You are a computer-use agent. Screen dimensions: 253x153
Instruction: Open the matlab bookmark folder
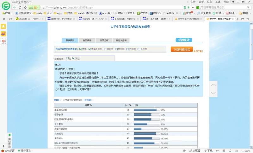(80, 13)
